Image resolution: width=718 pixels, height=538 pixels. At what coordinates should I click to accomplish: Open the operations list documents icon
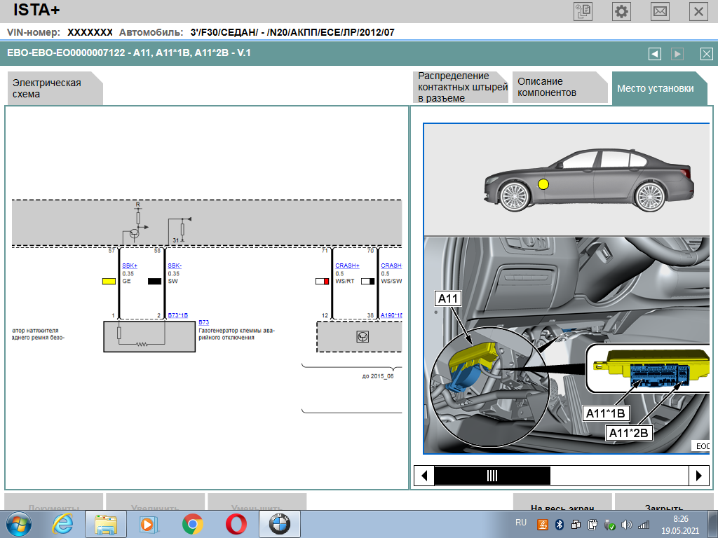click(583, 11)
